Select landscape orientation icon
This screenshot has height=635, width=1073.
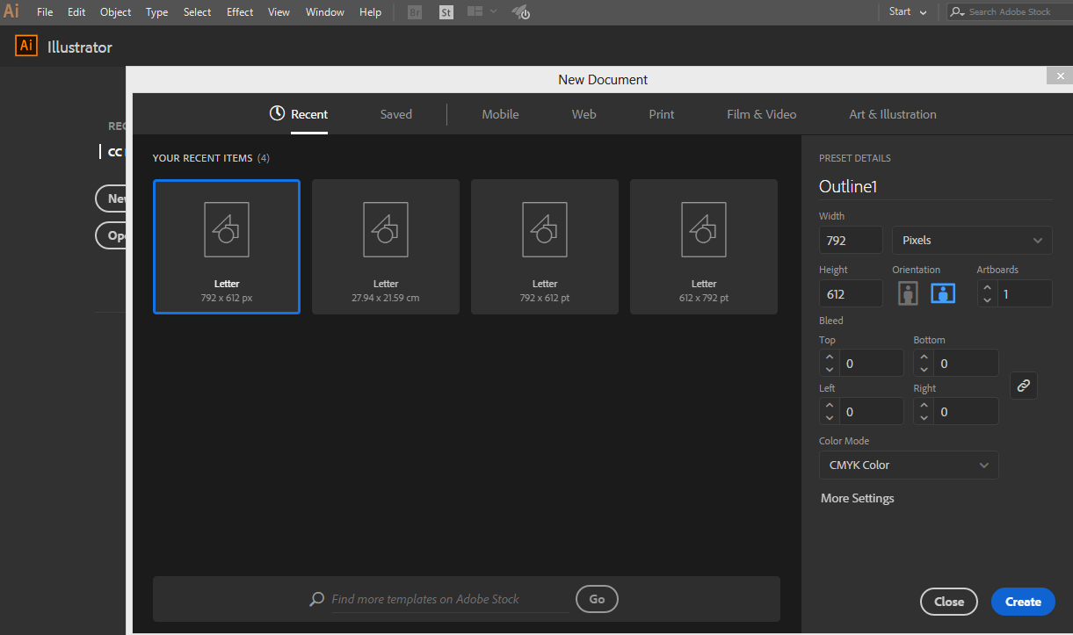943,293
